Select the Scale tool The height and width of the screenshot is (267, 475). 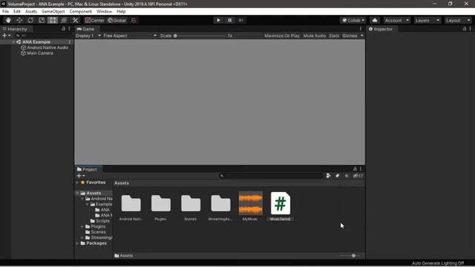point(42,20)
